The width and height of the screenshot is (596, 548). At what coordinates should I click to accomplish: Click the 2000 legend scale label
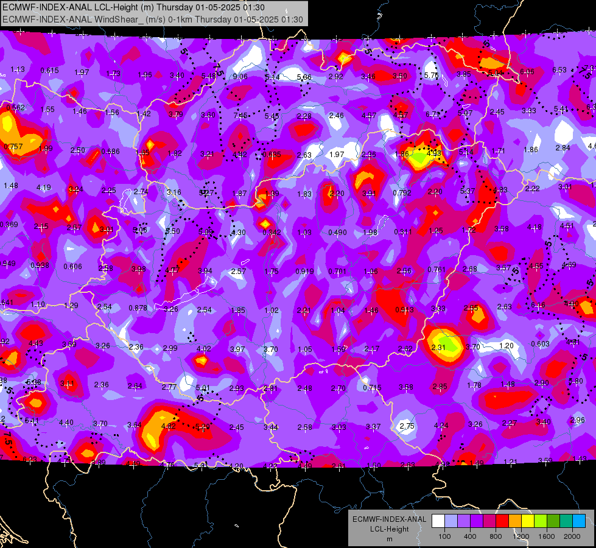coord(572,536)
